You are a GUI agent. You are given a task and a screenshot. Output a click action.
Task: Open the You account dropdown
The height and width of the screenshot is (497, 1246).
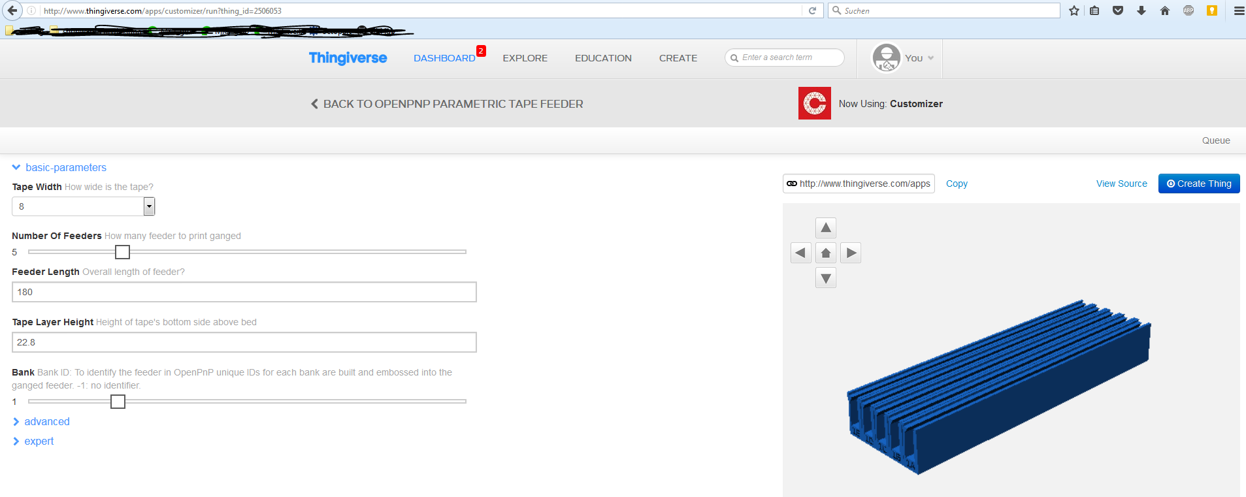click(919, 58)
